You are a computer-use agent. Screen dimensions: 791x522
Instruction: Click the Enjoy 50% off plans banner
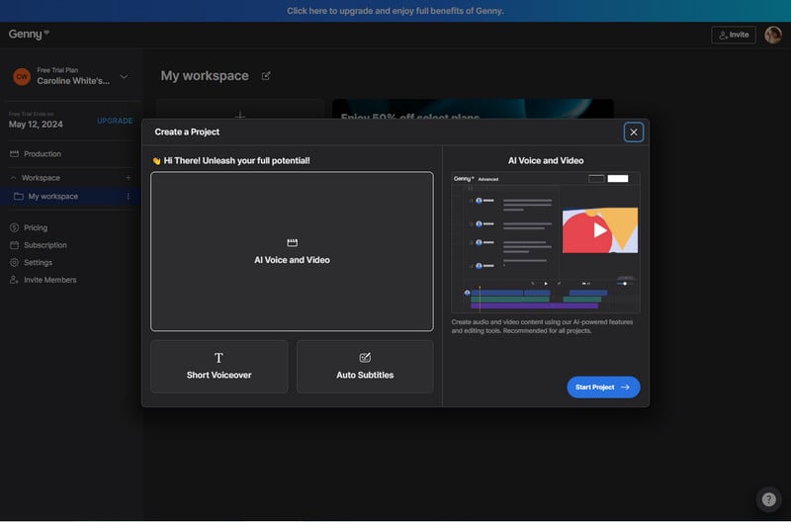point(473,109)
